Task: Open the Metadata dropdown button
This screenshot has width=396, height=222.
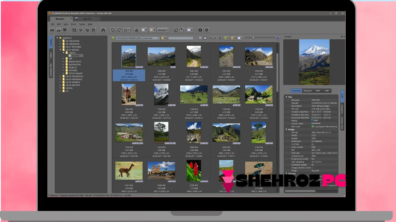Action: 163,30
